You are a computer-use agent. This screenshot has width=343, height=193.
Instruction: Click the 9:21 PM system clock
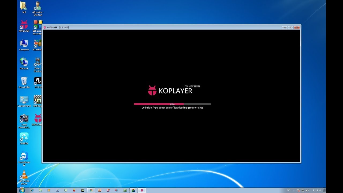pyautogui.click(x=316, y=190)
